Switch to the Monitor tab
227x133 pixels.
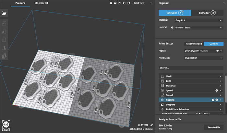point(39,3)
